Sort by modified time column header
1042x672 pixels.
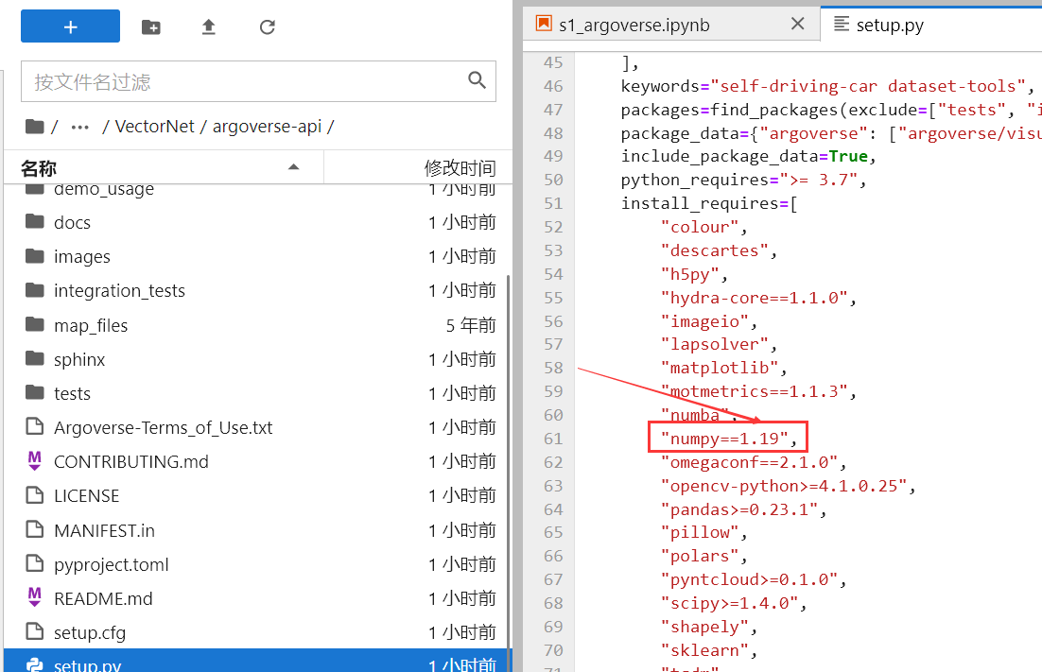click(x=460, y=168)
